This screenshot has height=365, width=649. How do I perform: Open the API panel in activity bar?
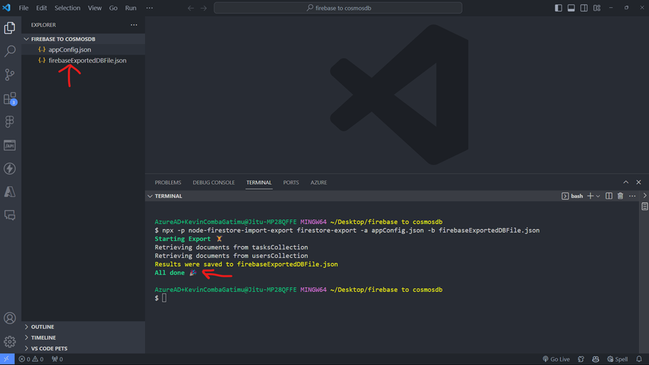10,145
